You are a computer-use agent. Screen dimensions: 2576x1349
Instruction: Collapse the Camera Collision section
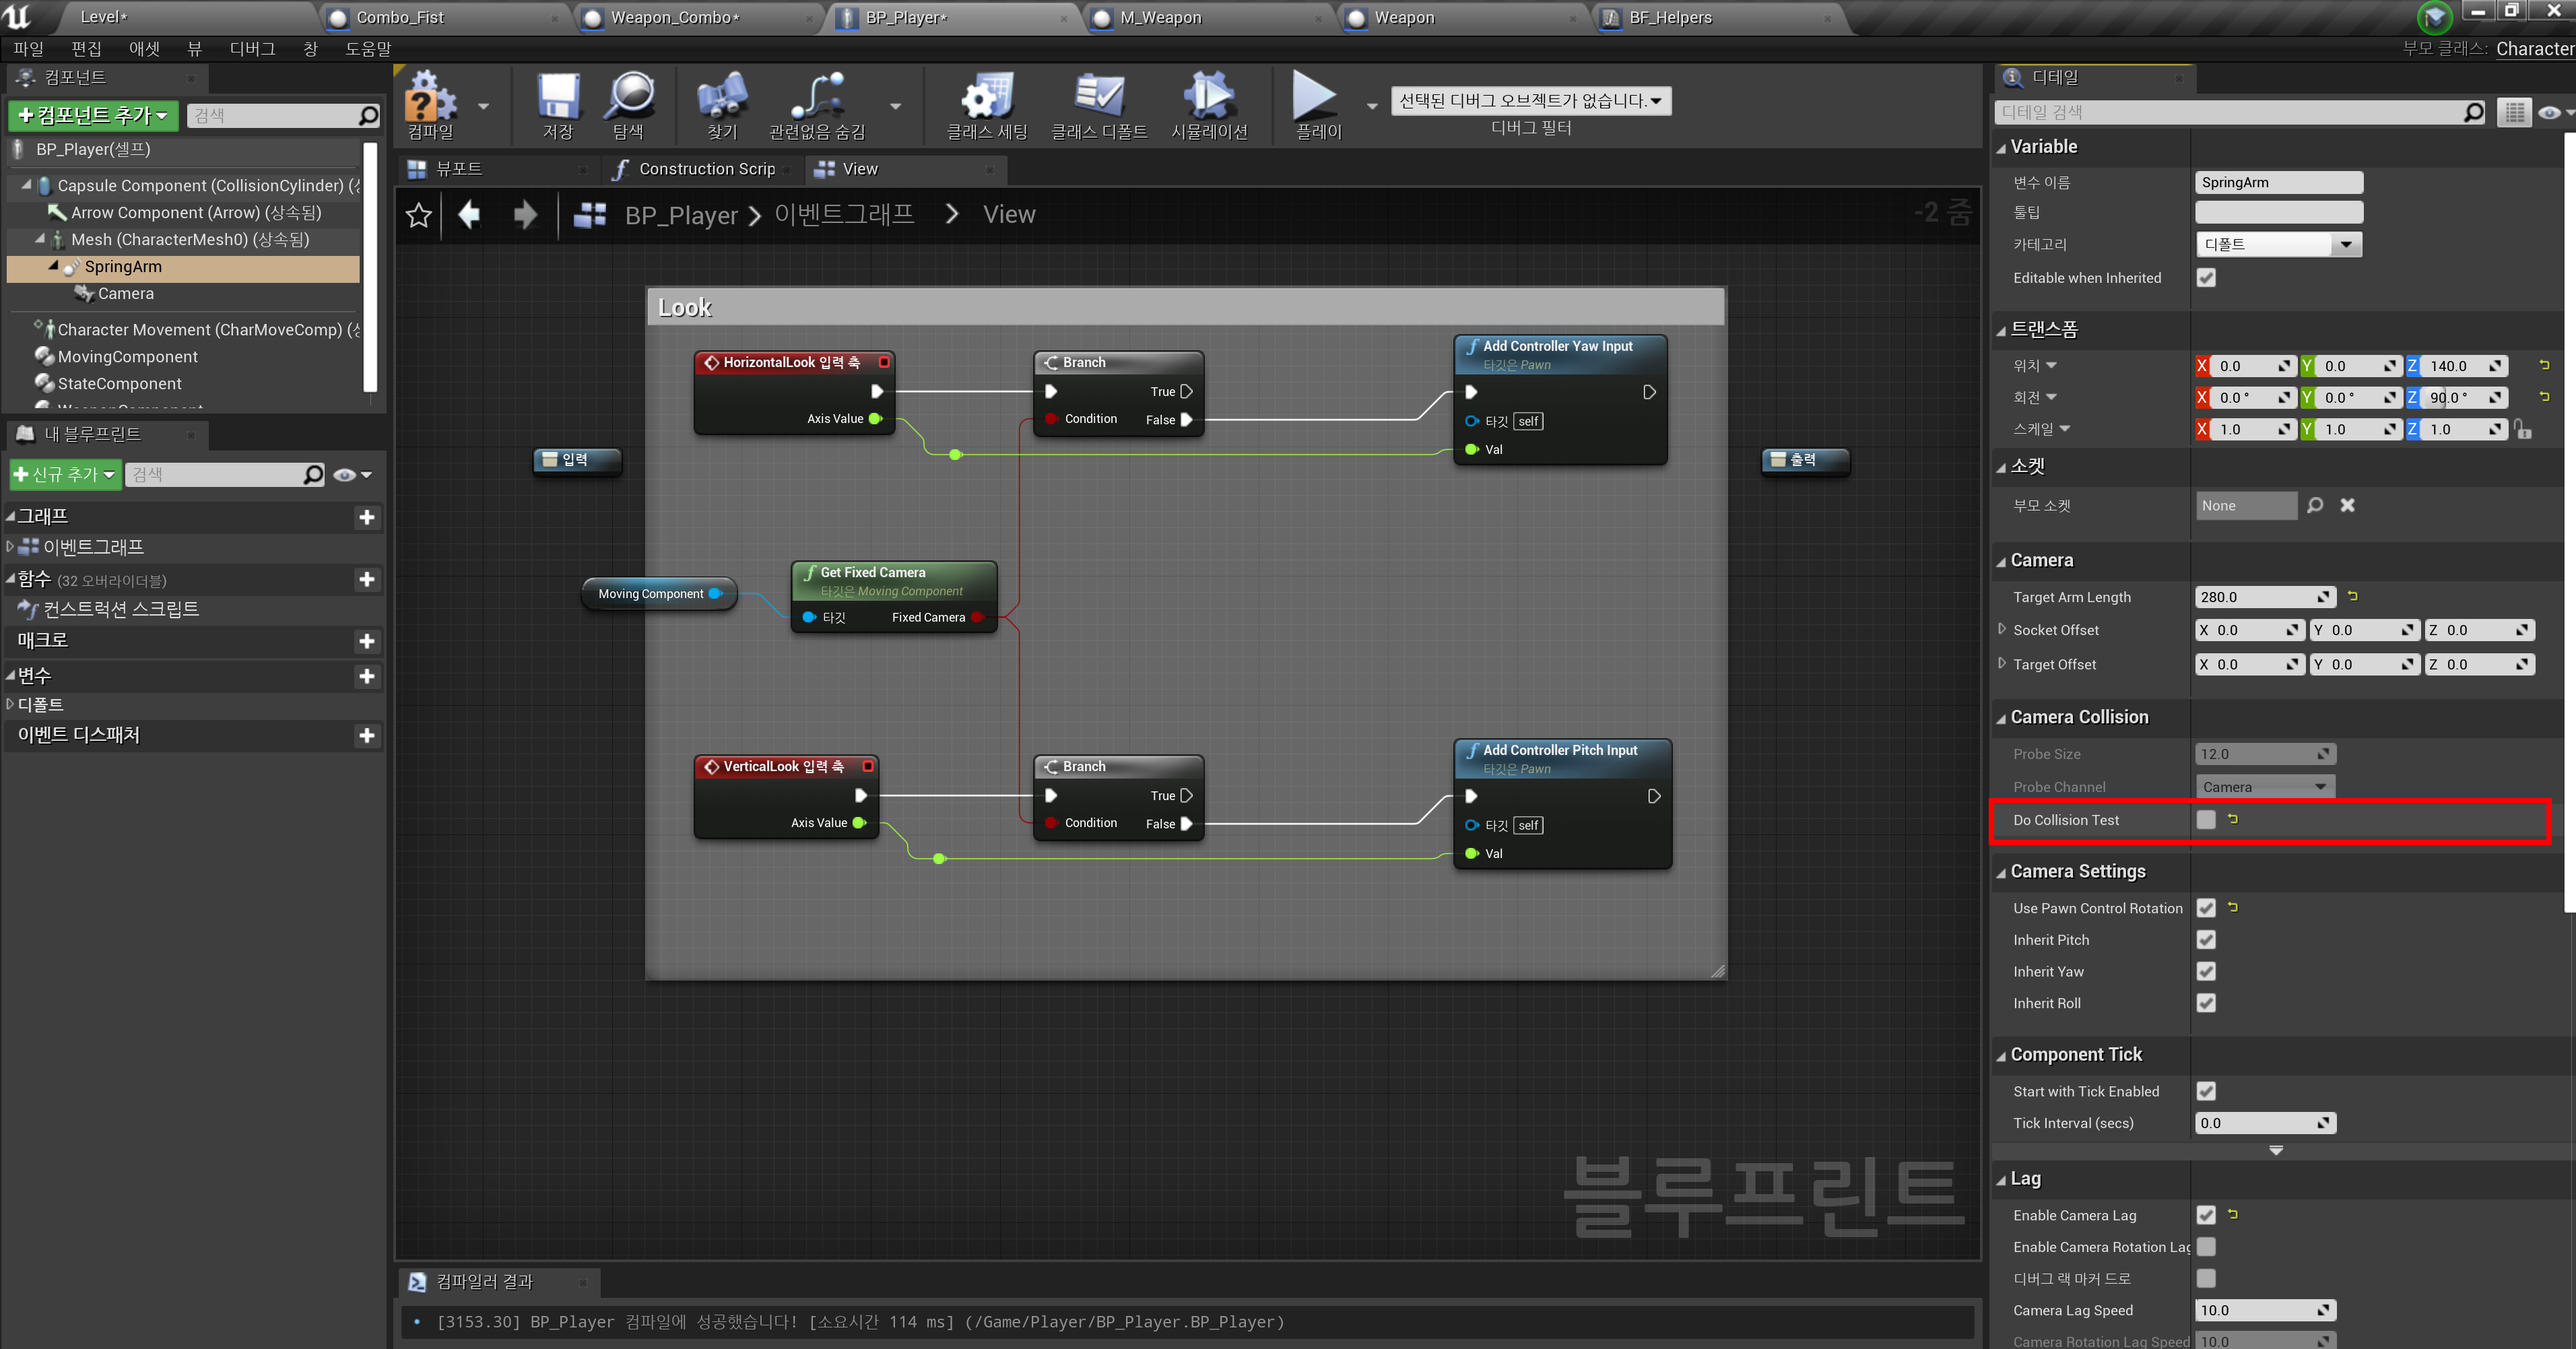pos(2001,718)
